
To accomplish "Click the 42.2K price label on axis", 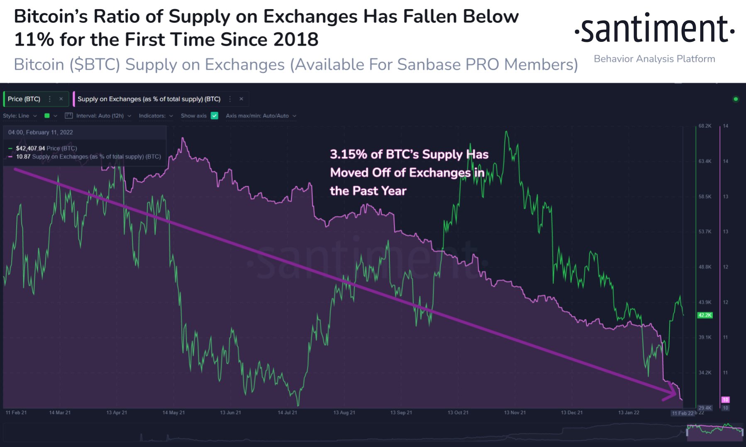I will pyautogui.click(x=705, y=316).
